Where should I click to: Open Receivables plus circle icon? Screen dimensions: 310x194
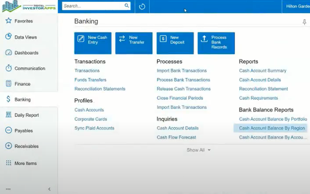click(x=8, y=146)
